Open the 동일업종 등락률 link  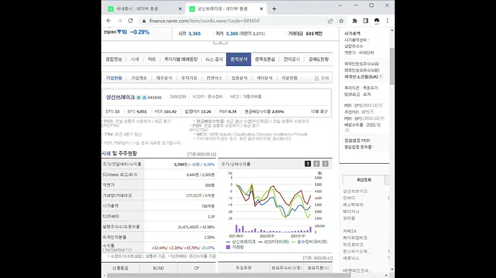click(x=359, y=147)
